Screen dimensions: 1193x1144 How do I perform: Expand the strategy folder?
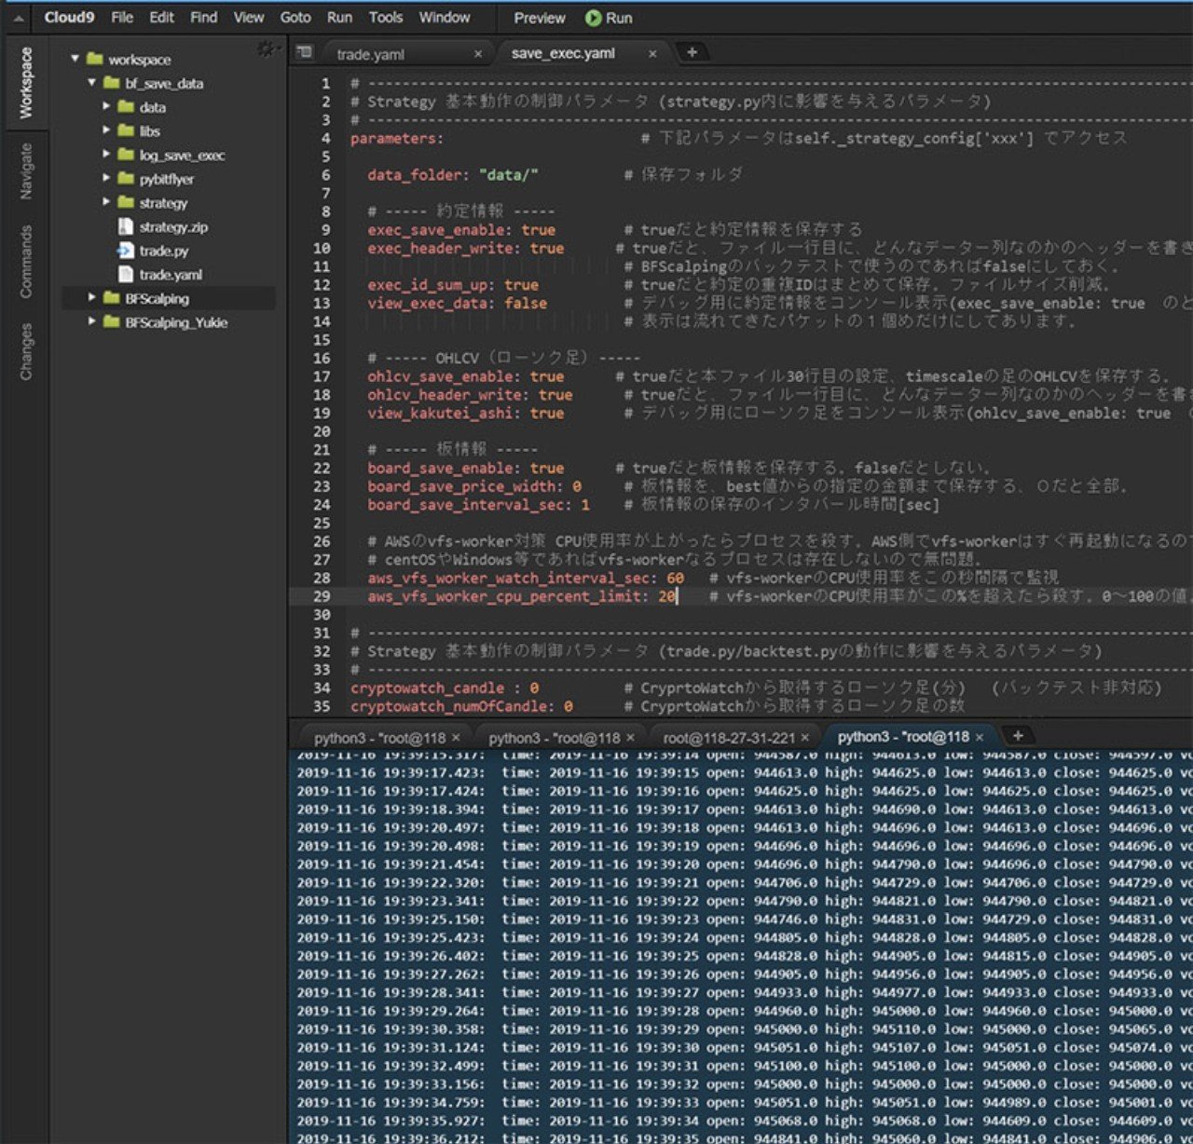coord(106,203)
